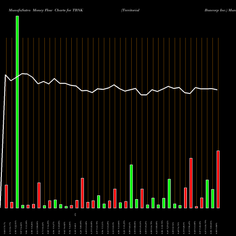Select the last red bar at the chart's right end
Screen dimensions: 236x236
218,179
